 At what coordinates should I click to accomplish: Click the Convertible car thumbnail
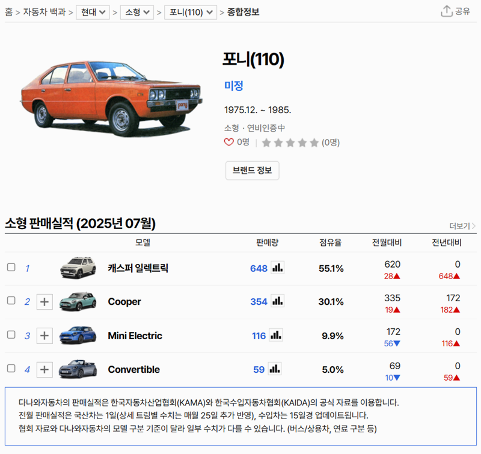tap(78, 369)
